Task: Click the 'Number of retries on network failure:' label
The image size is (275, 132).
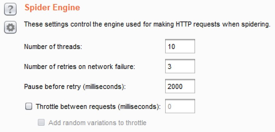Action: point(79,67)
